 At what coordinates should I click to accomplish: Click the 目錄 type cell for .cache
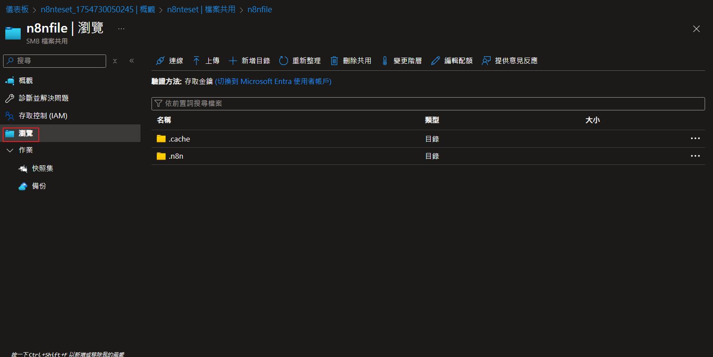click(432, 139)
